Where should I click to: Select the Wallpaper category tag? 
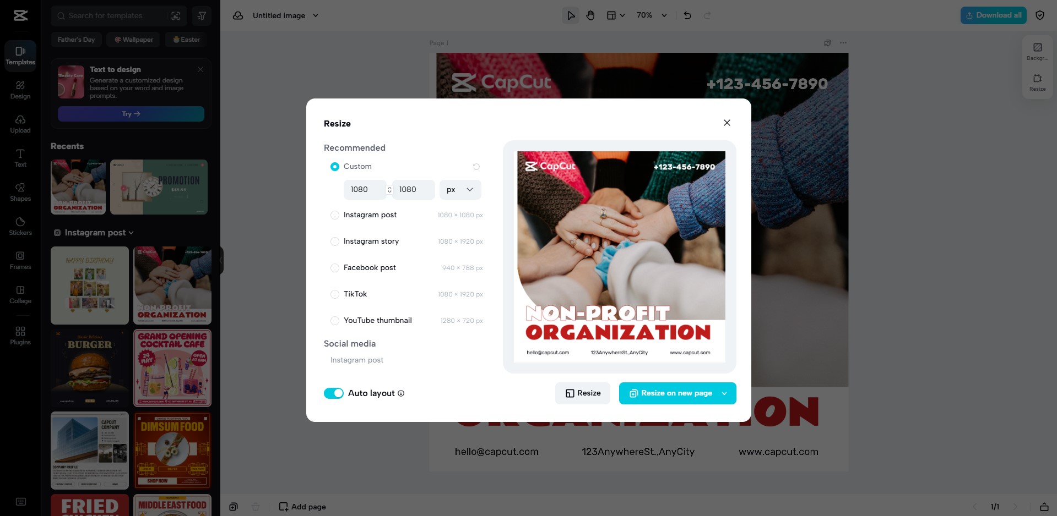pos(134,40)
